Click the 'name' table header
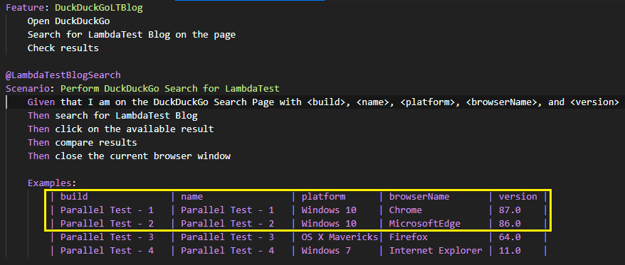The height and width of the screenshot is (265, 625). (192, 197)
